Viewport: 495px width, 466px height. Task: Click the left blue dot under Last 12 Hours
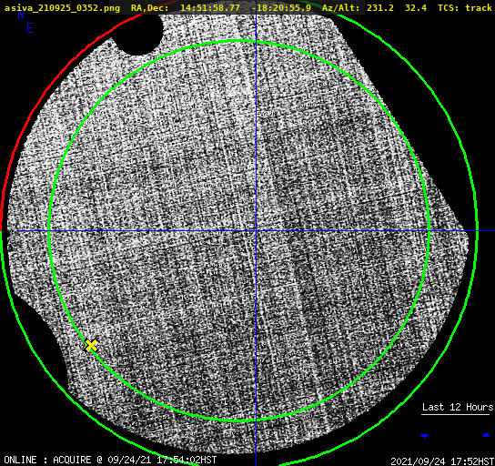tap(425, 436)
